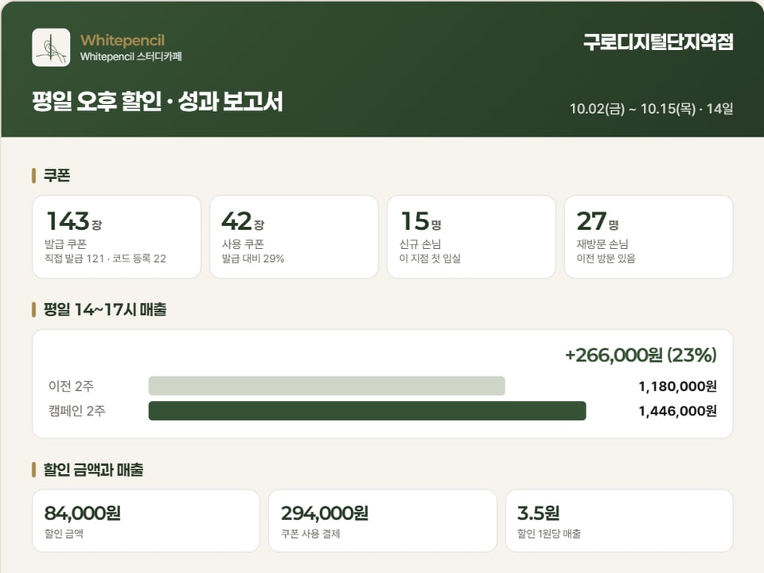764x573 pixels.
Task: Click the +266,000원 (23%) increase figure
Action: 641,355
